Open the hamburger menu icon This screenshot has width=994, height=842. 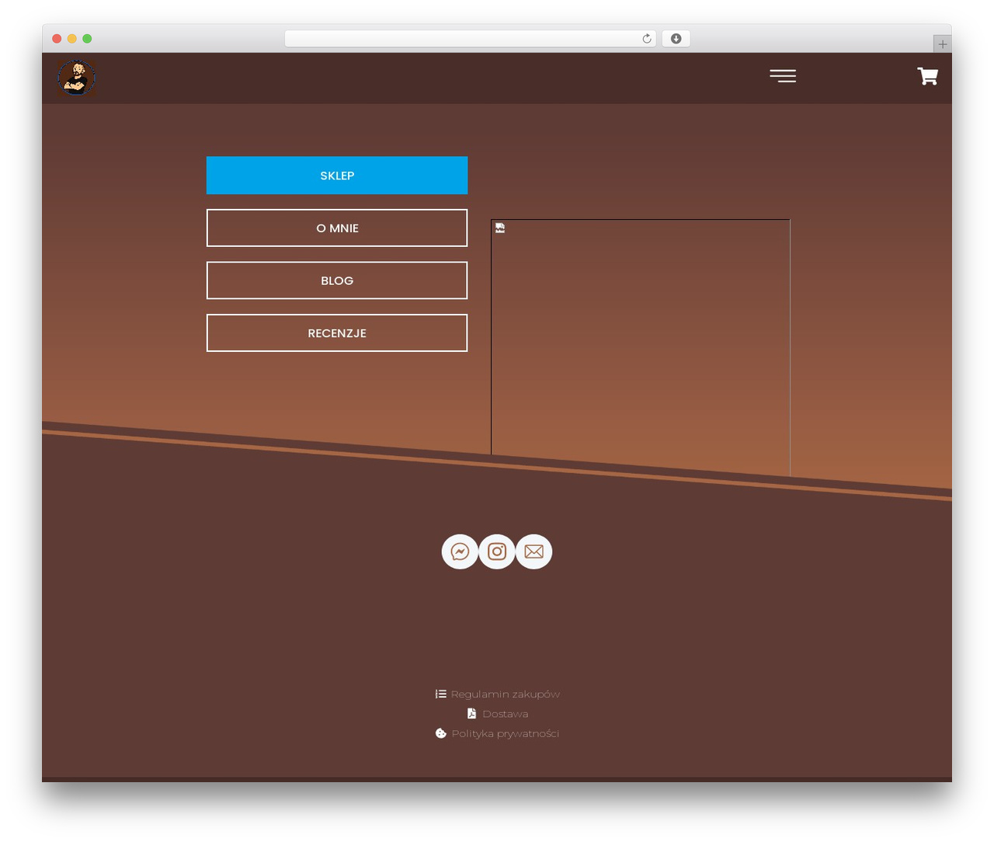coord(783,75)
